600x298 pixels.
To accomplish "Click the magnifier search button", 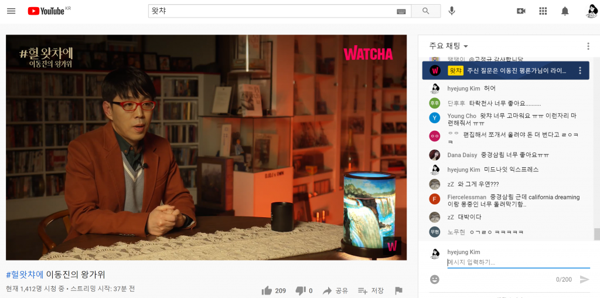I will 426,11.
